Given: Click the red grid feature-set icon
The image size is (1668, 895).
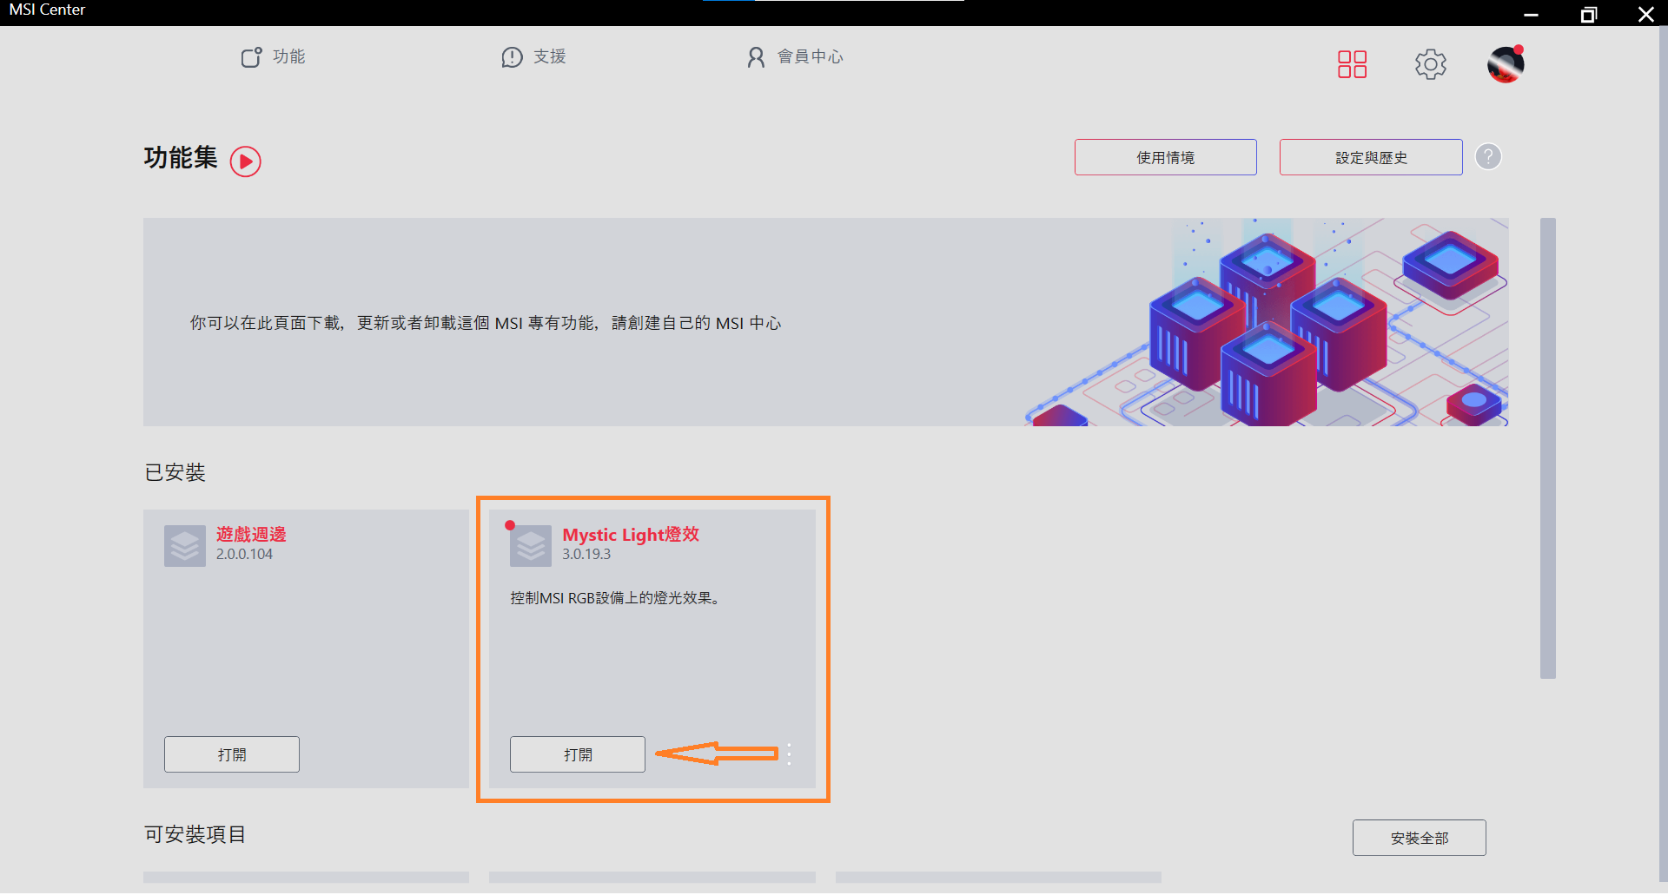Looking at the screenshot, I should click(x=1352, y=64).
